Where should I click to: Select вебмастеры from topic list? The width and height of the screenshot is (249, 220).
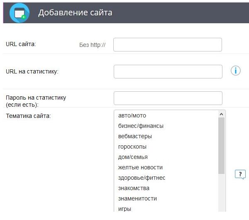click(x=135, y=136)
